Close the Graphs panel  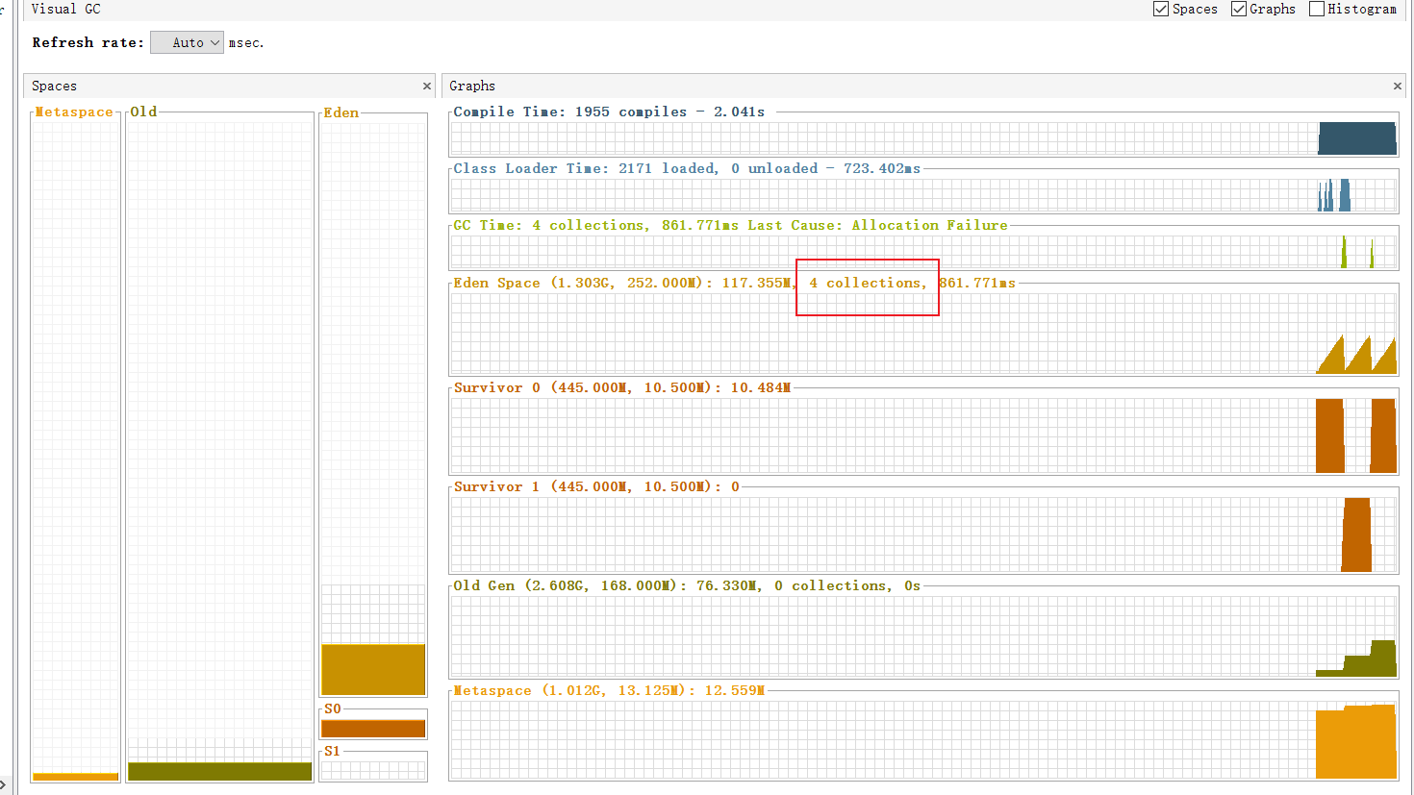click(1398, 87)
